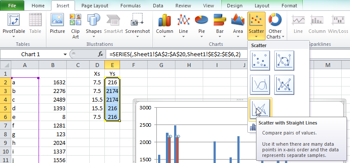Open the Chart Tools Design tab
The image size is (350, 163).
[x=235, y=6]
